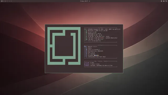
Task: Open the Omarchy menu icon in top bar
Action: point(2,1)
